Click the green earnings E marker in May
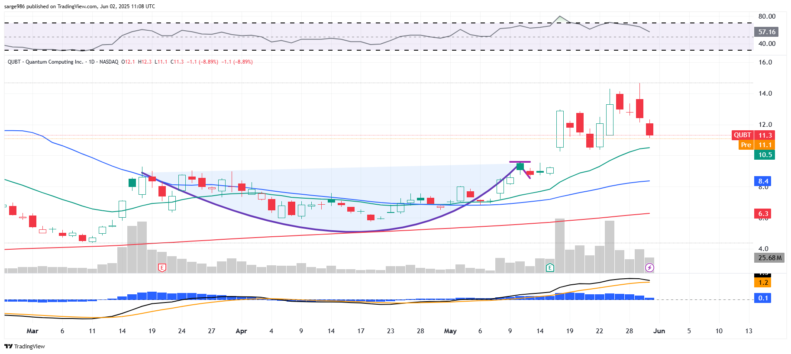The image size is (791, 354). (550, 268)
